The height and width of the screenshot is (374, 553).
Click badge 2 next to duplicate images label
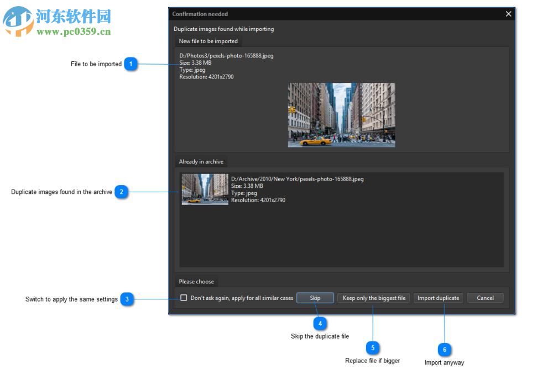[121, 192]
